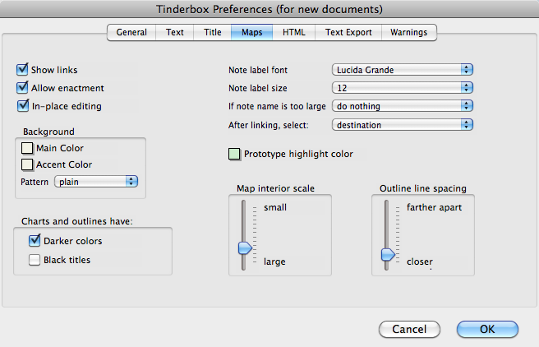539x347 pixels.
Task: Click the 'small' label of Map interior scale
Action: point(275,207)
